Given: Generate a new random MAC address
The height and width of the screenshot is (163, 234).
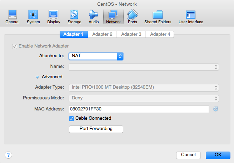Looking at the screenshot, I should pos(215,109).
